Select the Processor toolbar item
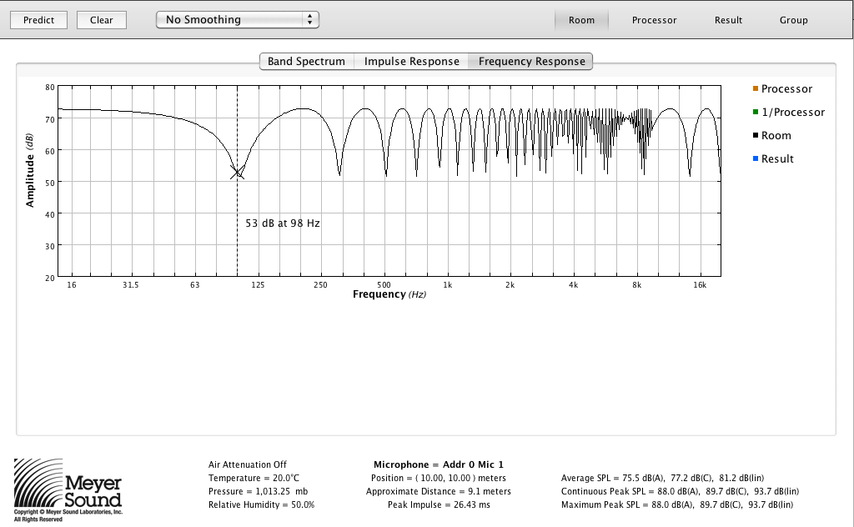 point(654,20)
